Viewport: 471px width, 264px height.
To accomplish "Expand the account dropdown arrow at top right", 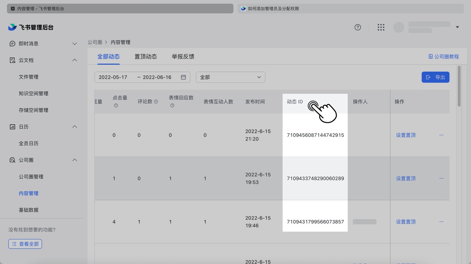I will (457, 27).
